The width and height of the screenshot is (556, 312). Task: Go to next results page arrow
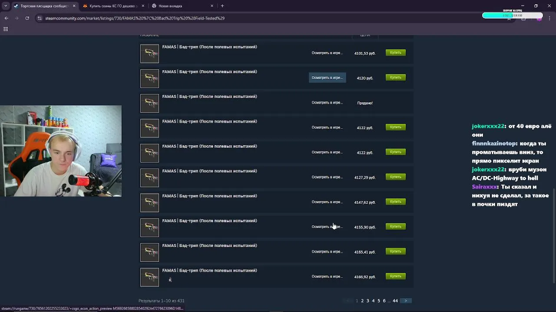tap(406, 301)
